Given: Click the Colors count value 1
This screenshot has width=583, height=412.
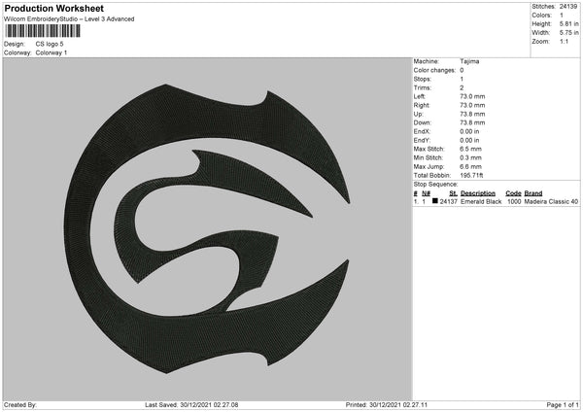Looking at the screenshot, I should click(x=562, y=16).
